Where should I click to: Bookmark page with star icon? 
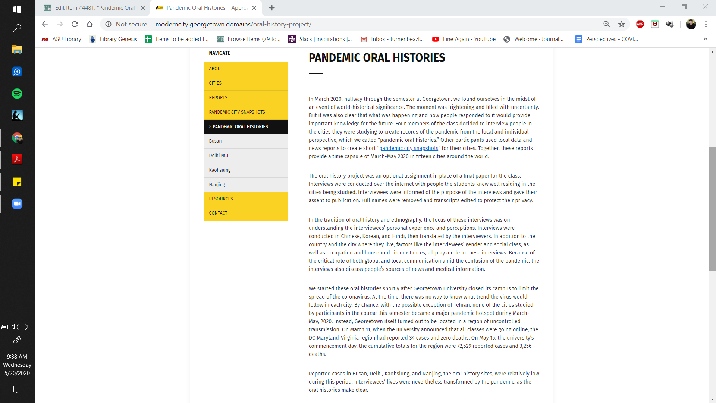pos(621,24)
